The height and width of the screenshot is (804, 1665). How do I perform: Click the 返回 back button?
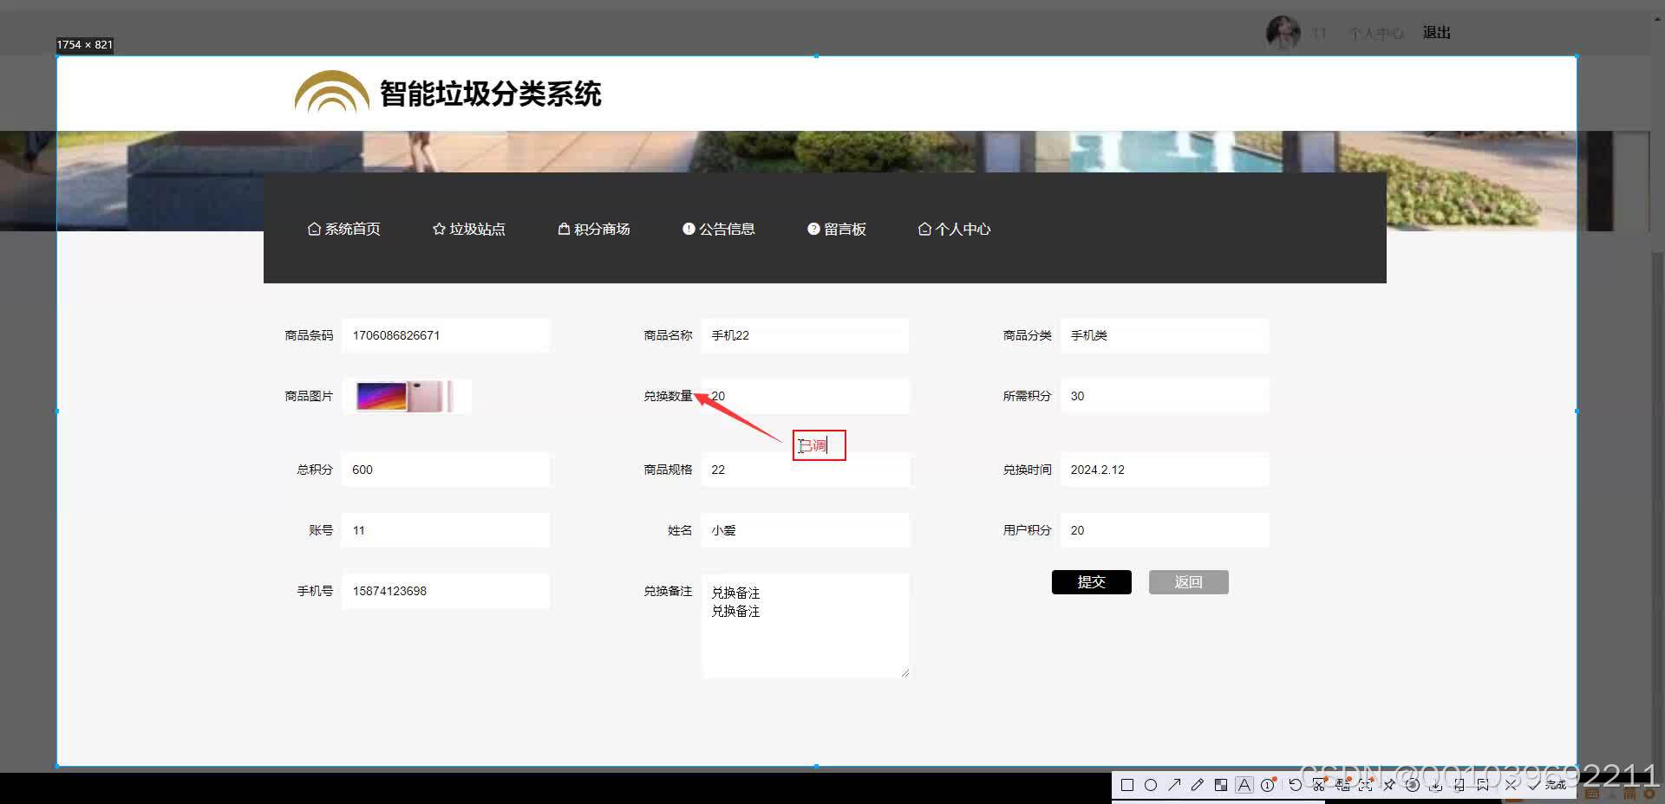pos(1188,581)
